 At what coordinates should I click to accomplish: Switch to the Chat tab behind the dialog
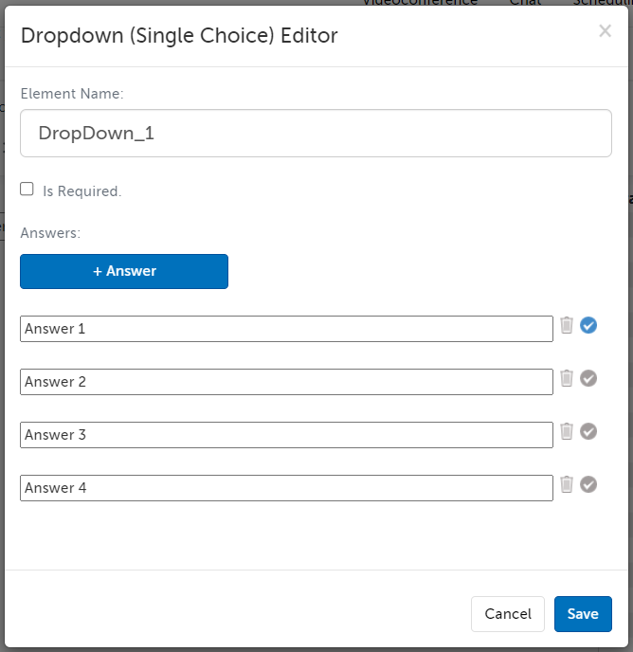[525, 3]
